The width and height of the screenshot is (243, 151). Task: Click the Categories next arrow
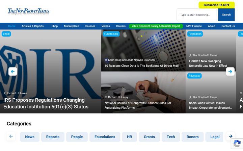tap(231, 136)
